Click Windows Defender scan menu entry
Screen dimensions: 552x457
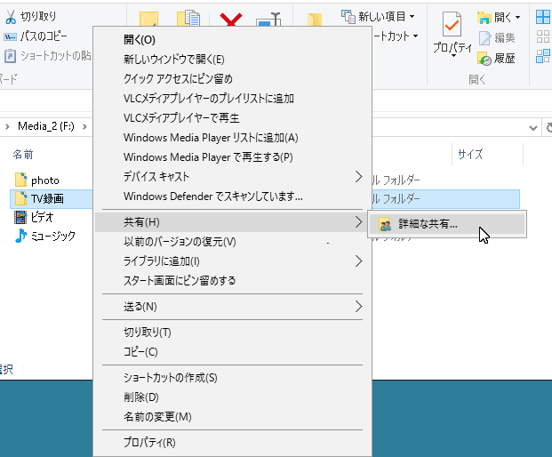pos(212,196)
